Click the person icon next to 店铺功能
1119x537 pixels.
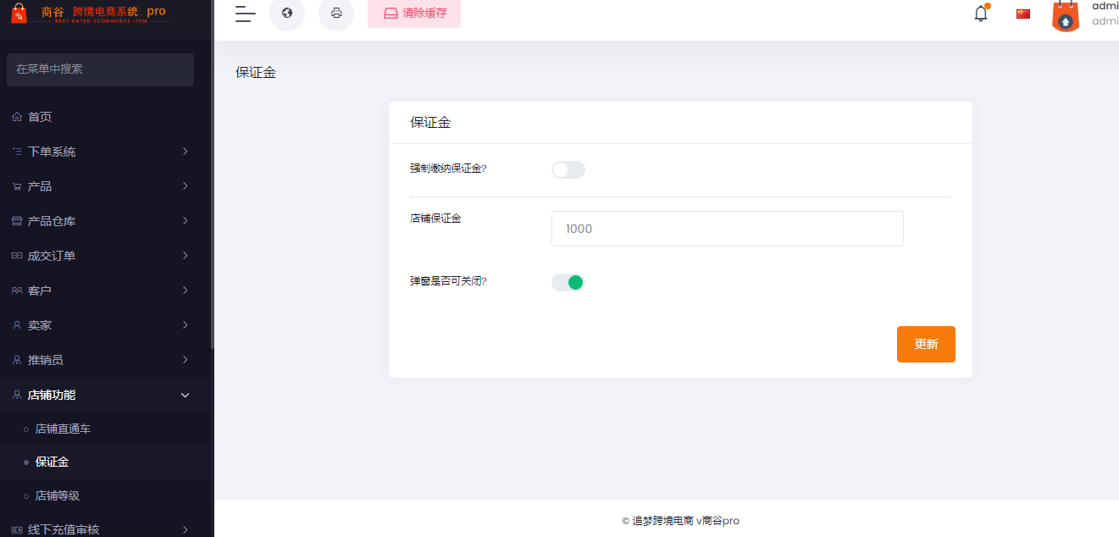17,395
